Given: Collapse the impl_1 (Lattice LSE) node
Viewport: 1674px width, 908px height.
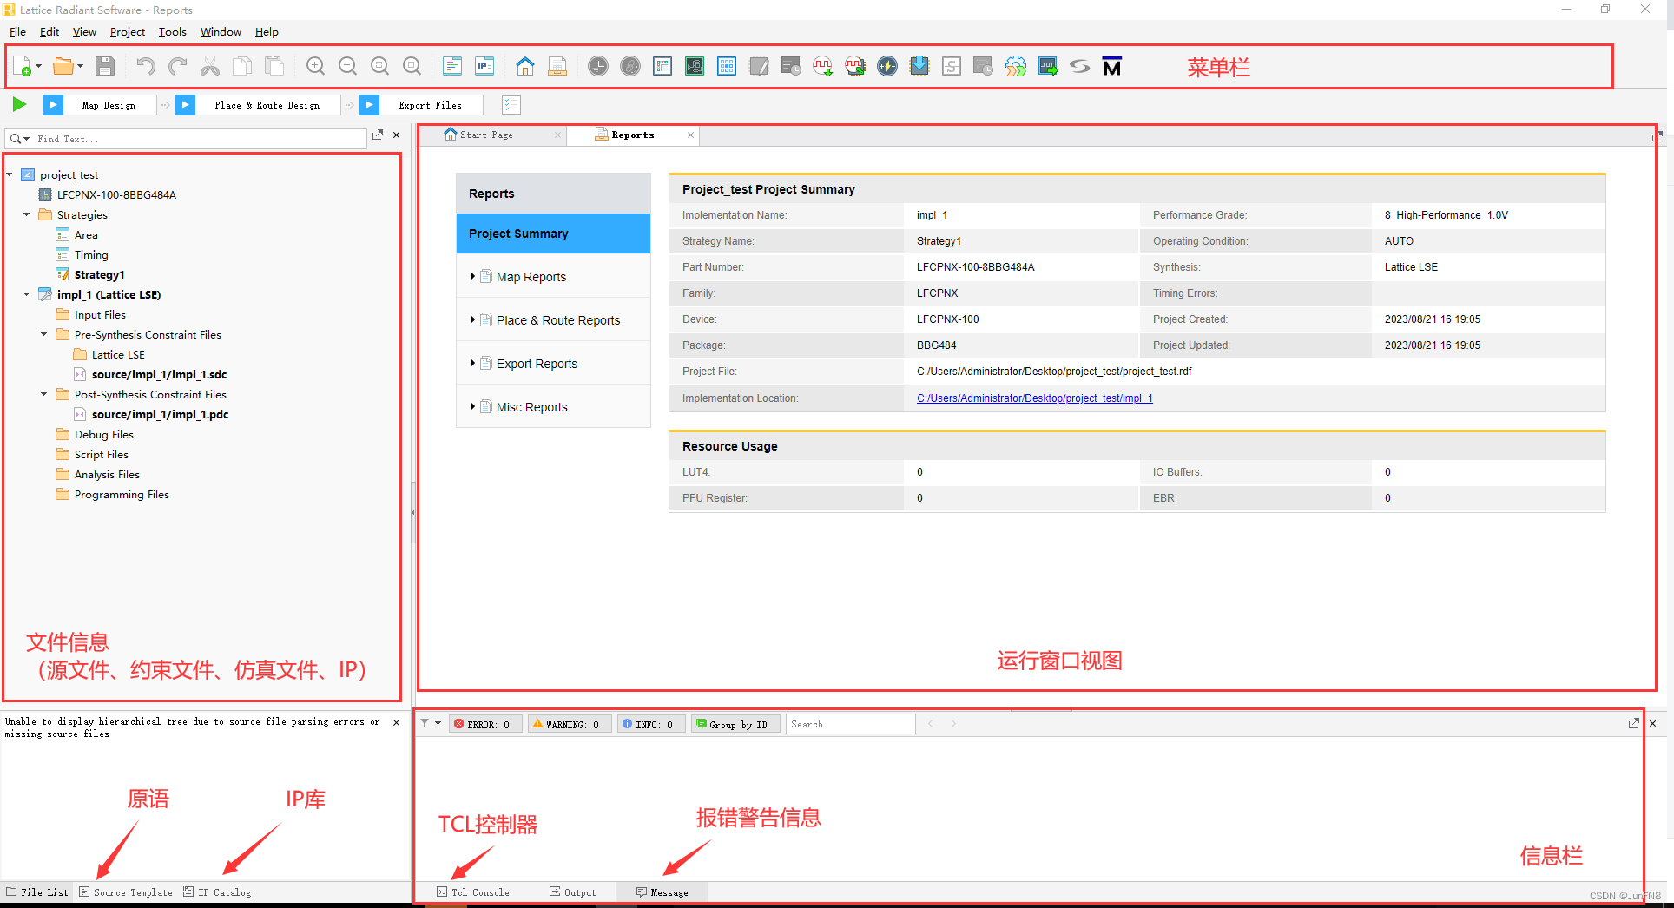Looking at the screenshot, I should coord(26,294).
